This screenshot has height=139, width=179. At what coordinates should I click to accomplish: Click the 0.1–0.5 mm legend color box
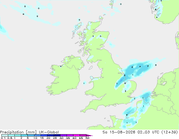(x=5, y=135)
